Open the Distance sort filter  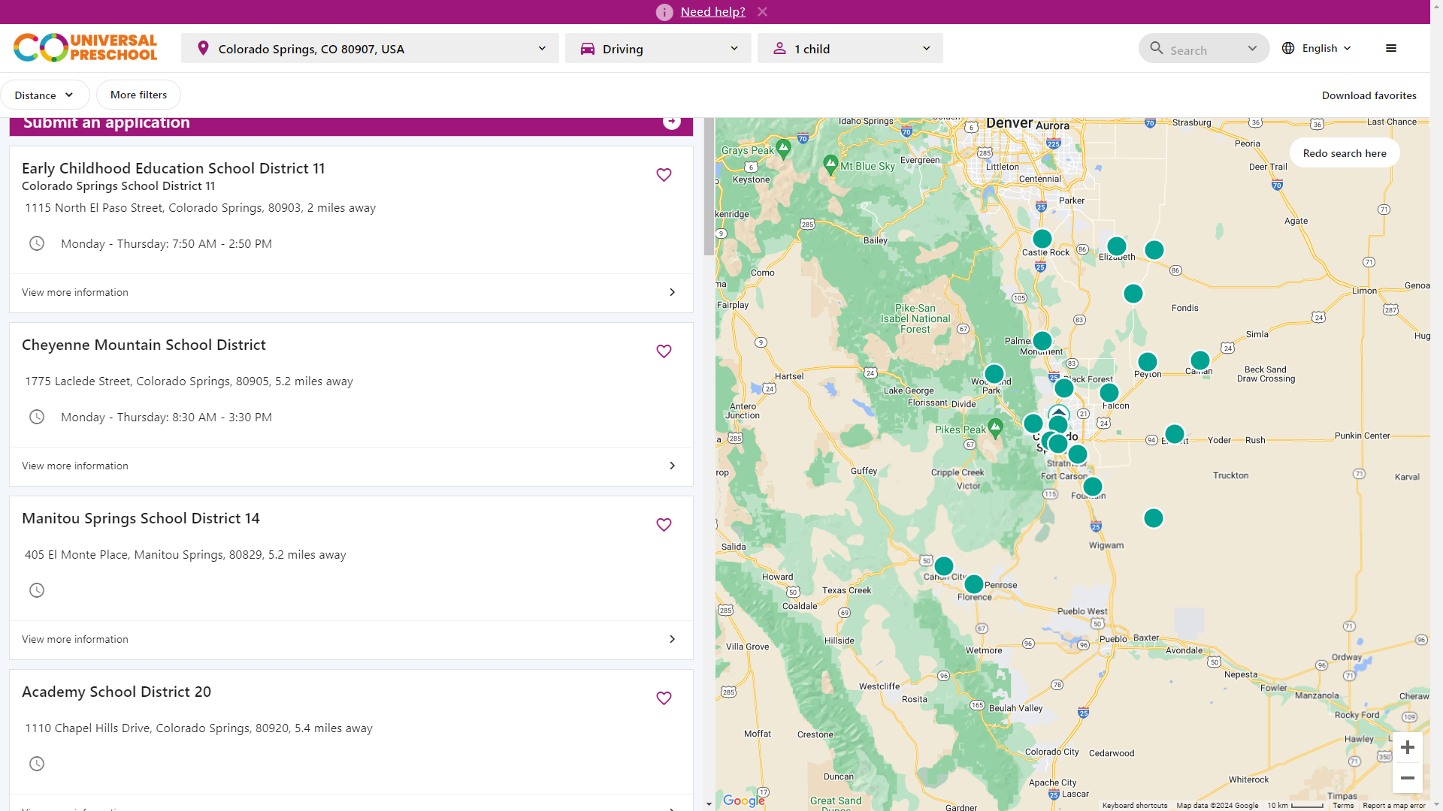(44, 95)
